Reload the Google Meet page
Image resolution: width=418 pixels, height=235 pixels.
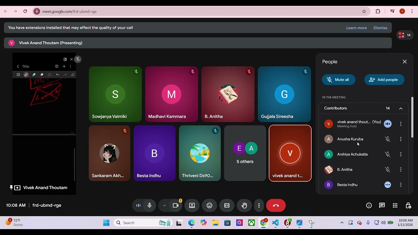click(x=25, y=11)
